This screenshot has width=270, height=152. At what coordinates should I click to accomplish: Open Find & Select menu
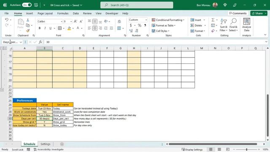click(x=233, y=25)
